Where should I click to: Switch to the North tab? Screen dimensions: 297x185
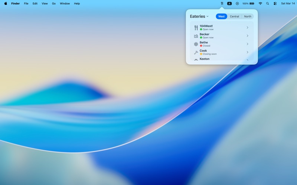click(248, 16)
